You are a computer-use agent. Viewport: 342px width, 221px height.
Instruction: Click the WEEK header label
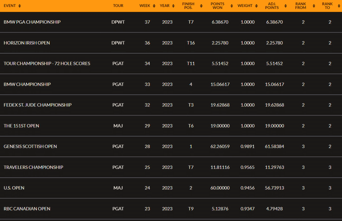coord(145,6)
